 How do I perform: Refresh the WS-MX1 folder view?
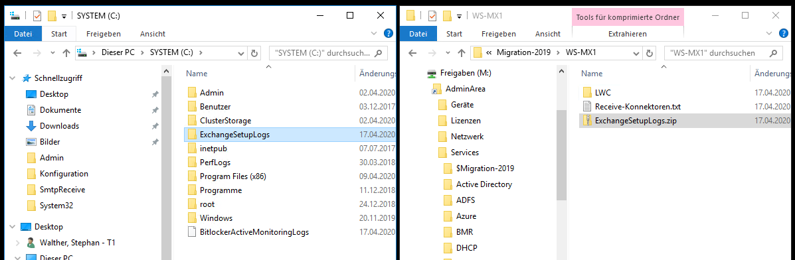pos(650,52)
